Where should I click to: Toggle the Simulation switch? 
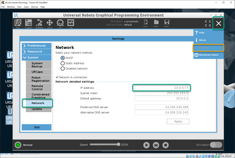(x=216, y=145)
